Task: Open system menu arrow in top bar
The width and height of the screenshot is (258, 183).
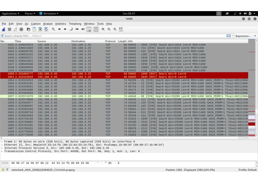Action: click(x=255, y=14)
